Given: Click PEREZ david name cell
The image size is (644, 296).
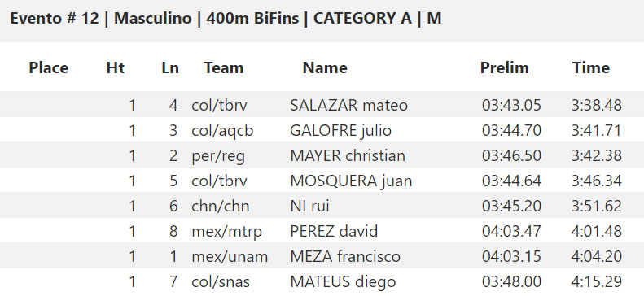Looking at the screenshot, I should tap(334, 232).
